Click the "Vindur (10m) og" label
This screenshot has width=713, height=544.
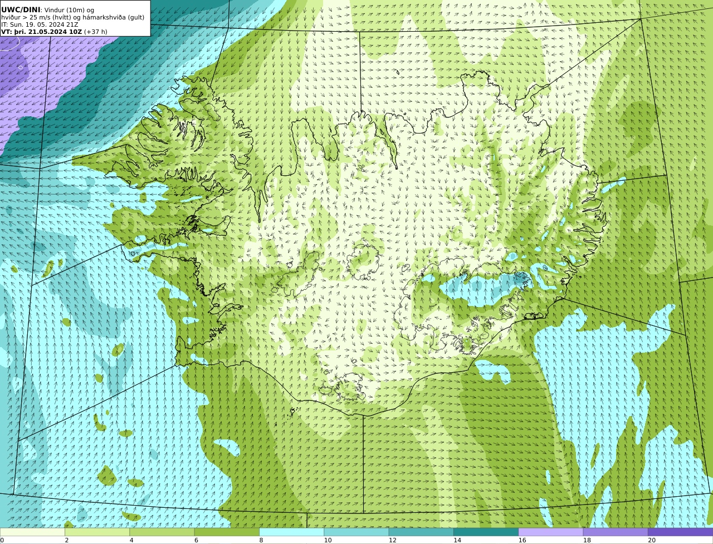click(x=69, y=10)
